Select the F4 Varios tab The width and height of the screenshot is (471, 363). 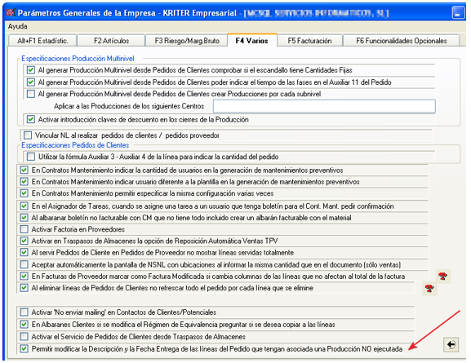[251, 41]
